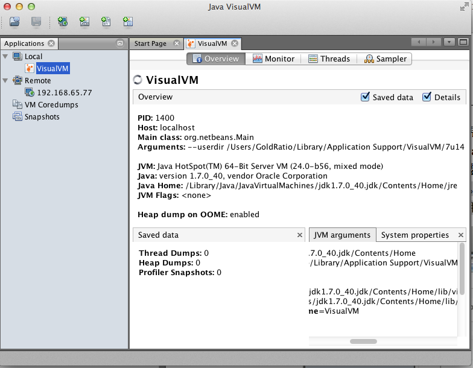Click Add JMX Connection toolbar icon
Image resolution: width=473 pixels, height=368 pixels.
pos(84,22)
